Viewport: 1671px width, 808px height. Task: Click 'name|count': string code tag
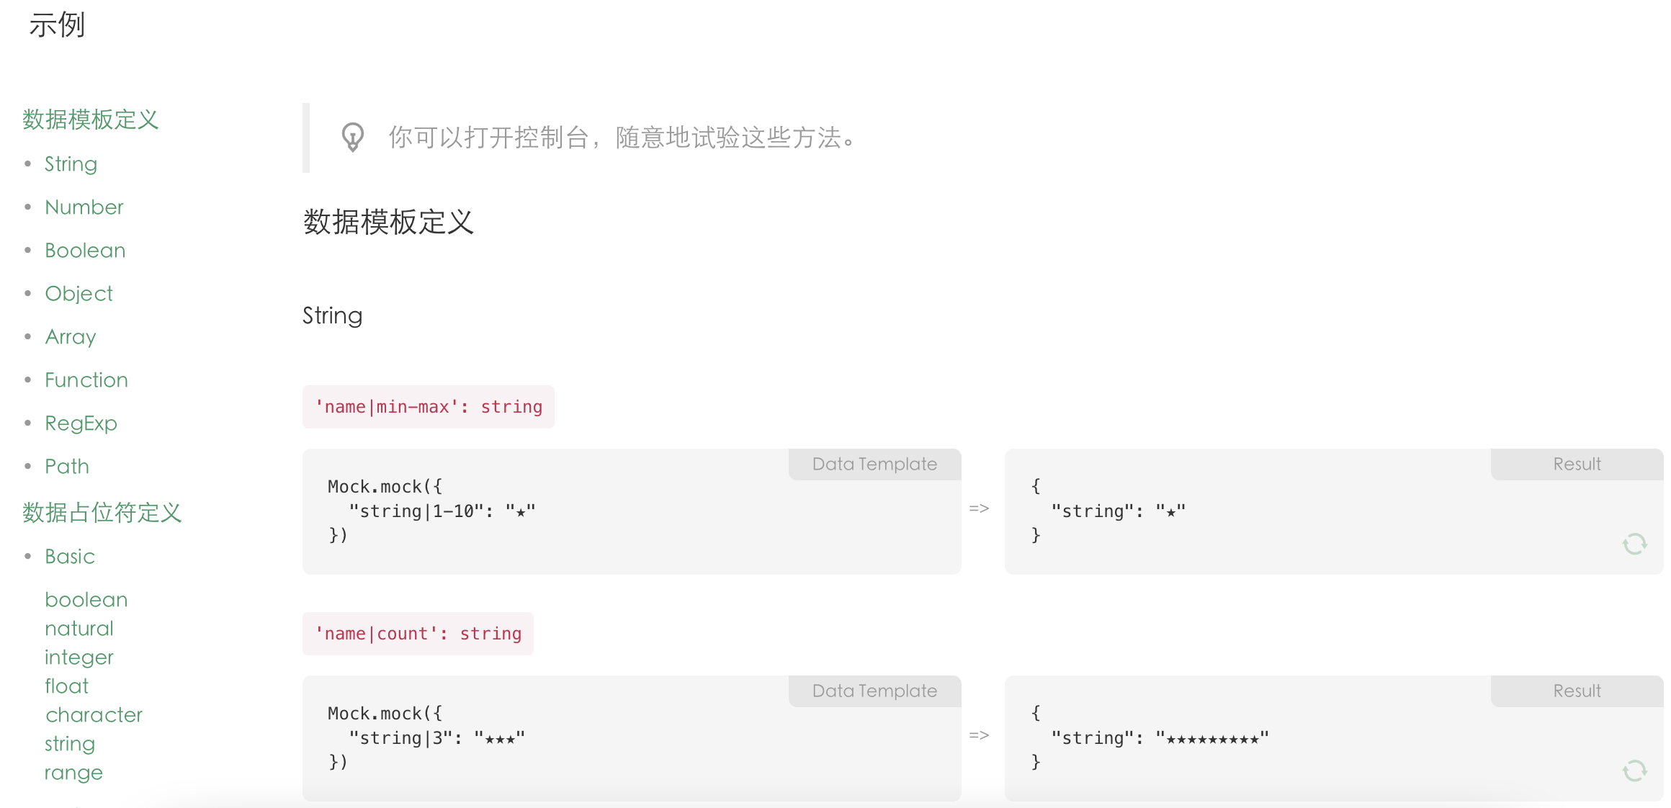click(415, 633)
